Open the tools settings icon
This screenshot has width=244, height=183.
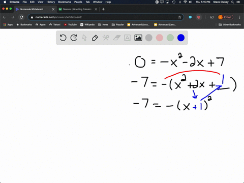(x=106, y=38)
